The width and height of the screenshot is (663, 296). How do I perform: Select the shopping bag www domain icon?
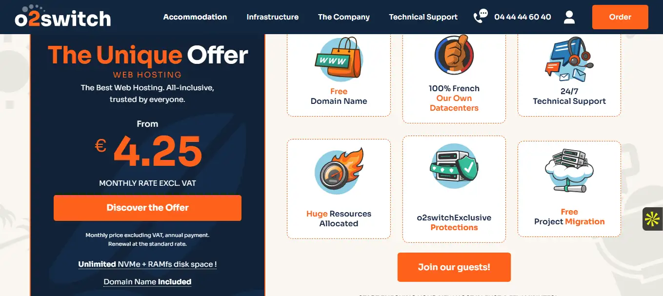(339, 59)
